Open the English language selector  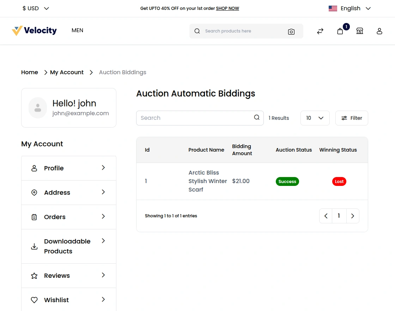pos(350,8)
